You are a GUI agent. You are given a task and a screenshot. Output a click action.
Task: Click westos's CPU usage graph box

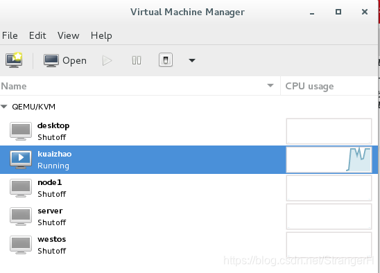tap(329, 245)
